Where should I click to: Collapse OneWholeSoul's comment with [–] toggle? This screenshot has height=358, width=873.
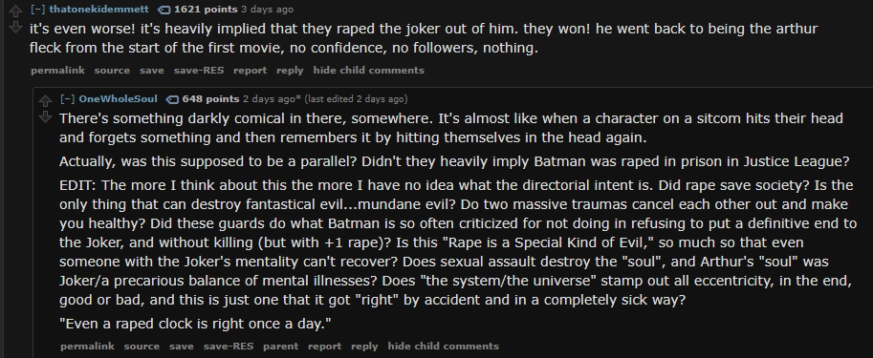(67, 99)
